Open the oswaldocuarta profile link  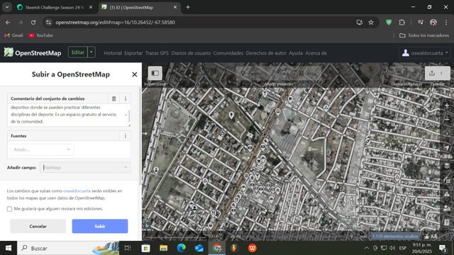click(77, 191)
